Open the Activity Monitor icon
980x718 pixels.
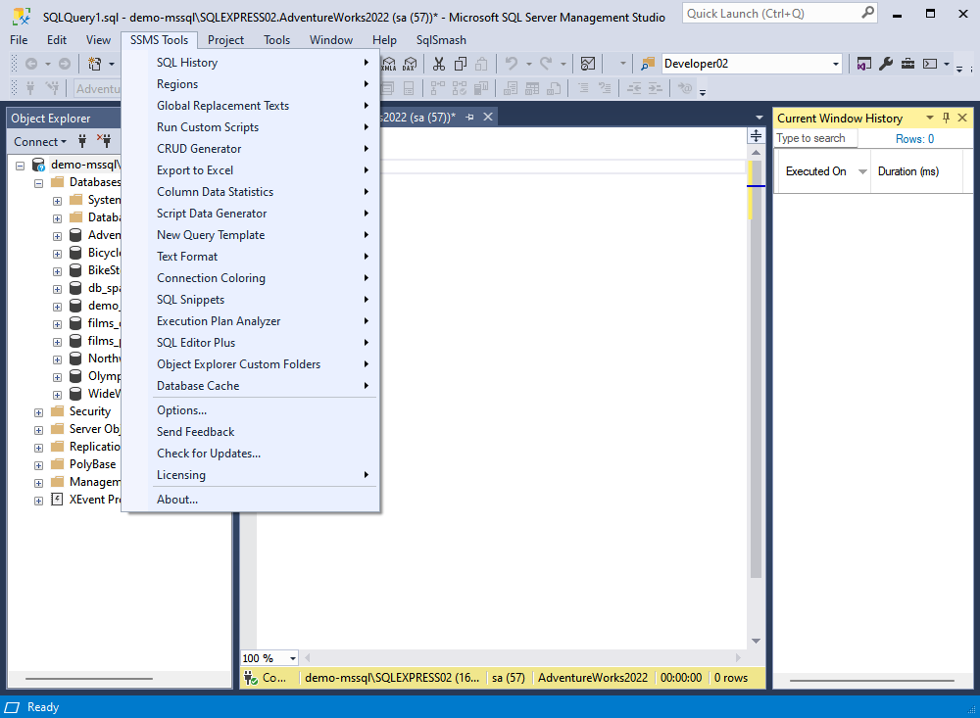(587, 64)
